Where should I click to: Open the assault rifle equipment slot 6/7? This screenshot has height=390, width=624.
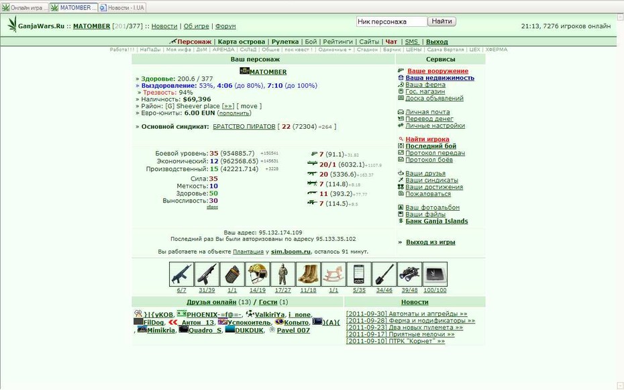click(x=181, y=274)
